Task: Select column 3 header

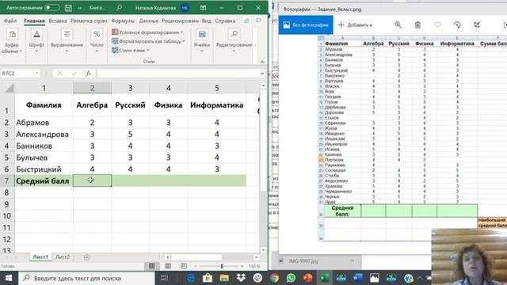Action: tap(130, 88)
